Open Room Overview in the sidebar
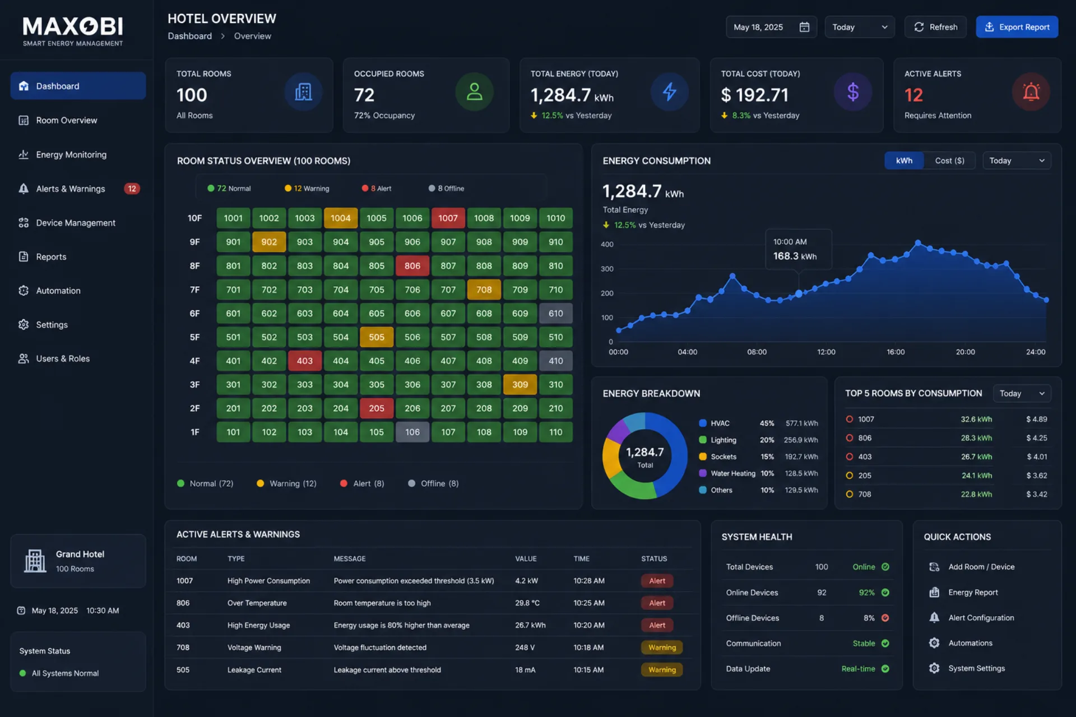 (78, 120)
